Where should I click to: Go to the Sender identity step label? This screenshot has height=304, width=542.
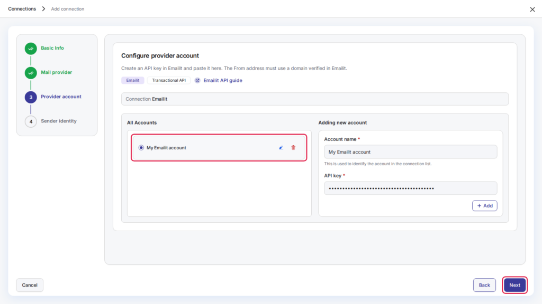[59, 121]
